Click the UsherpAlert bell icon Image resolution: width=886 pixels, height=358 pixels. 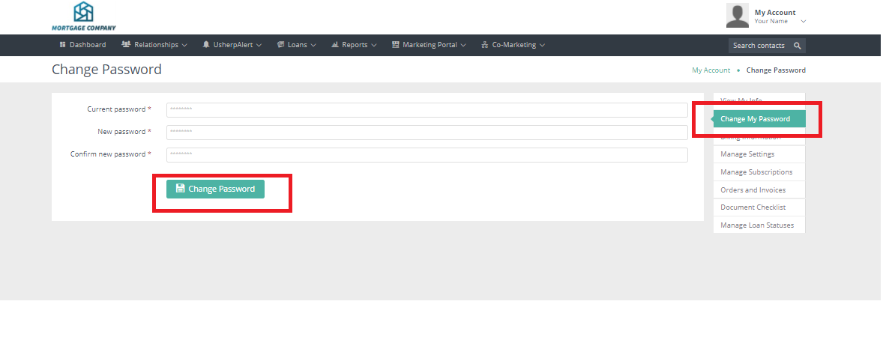(x=206, y=45)
